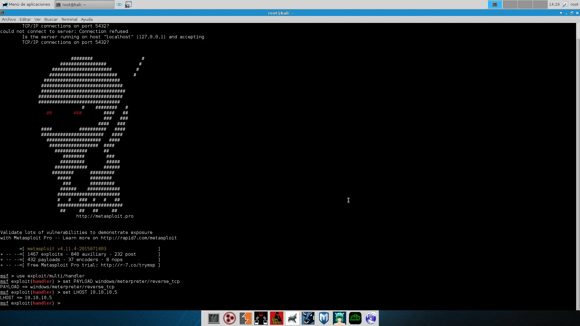Click the 14:29 panel clock

[554, 5]
